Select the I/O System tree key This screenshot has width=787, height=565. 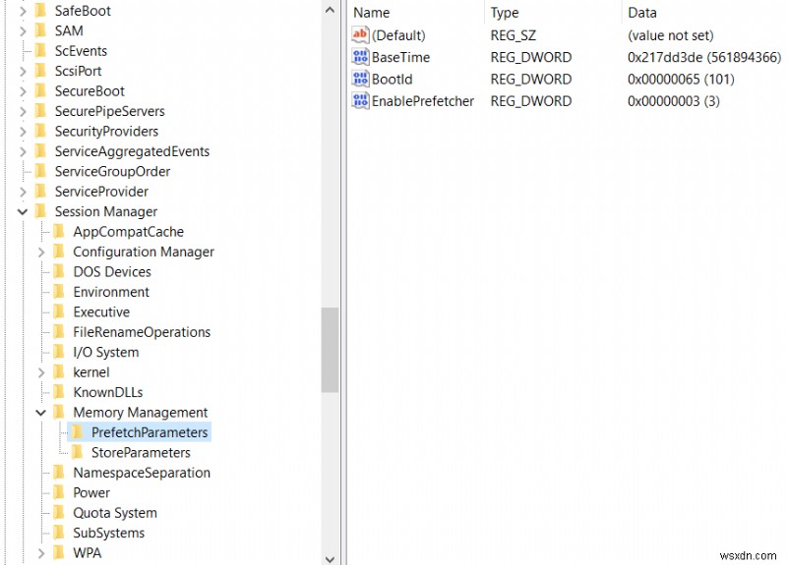tap(106, 352)
